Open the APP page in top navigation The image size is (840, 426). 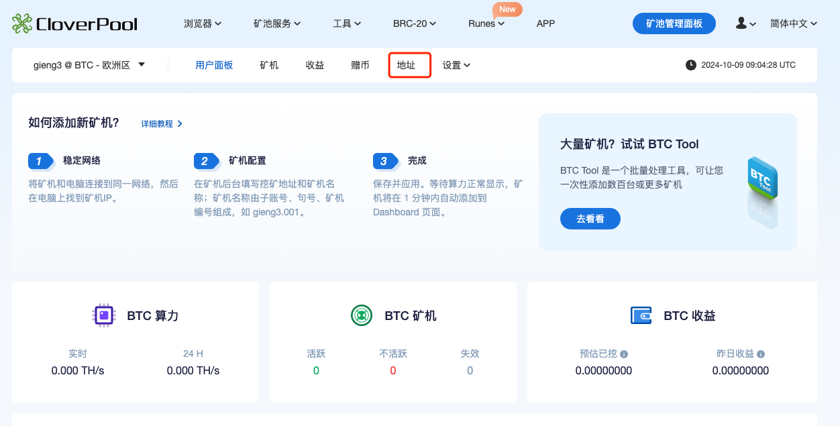[545, 23]
